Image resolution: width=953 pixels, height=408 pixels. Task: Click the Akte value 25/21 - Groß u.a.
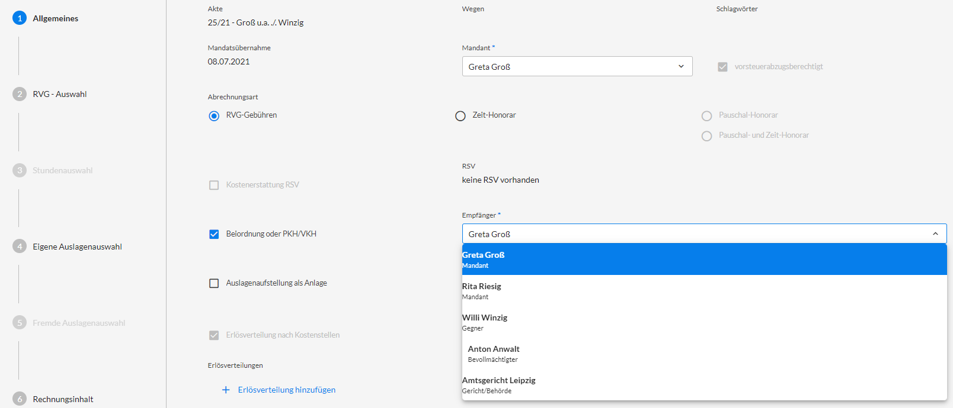pyautogui.click(x=255, y=22)
